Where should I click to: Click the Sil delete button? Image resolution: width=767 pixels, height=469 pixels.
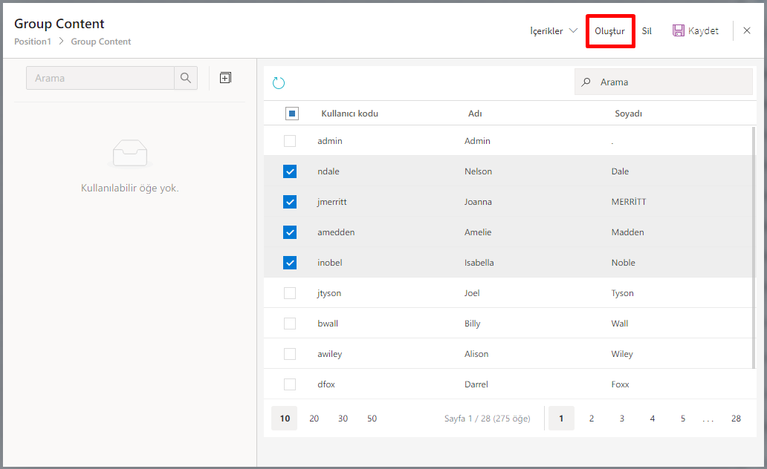coord(647,31)
